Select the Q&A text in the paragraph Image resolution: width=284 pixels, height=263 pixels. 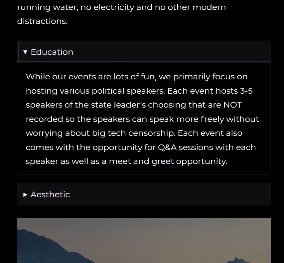coord(167,147)
